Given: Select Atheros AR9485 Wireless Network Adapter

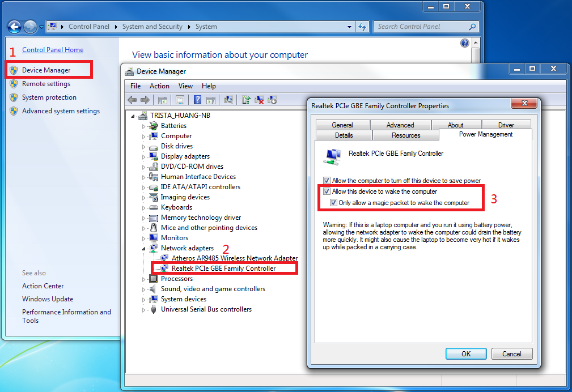Looking at the screenshot, I should (235, 258).
